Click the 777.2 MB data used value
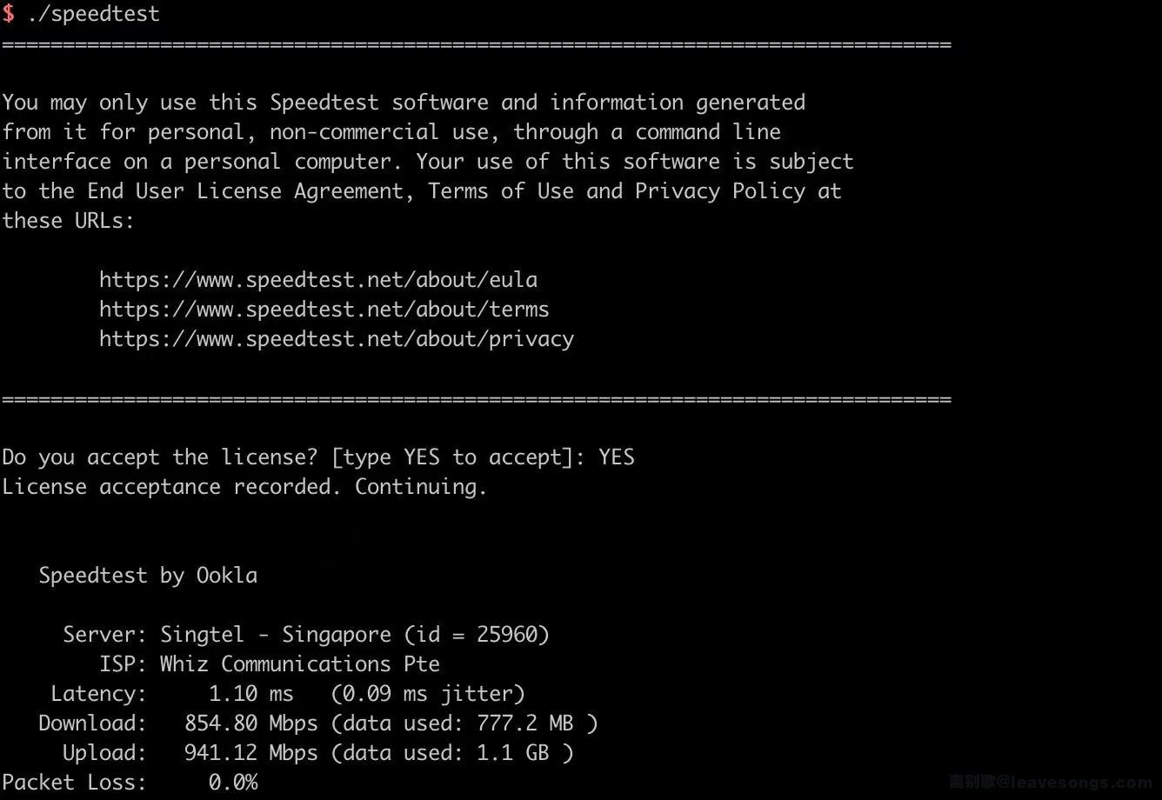This screenshot has height=800, width=1162. (524, 723)
